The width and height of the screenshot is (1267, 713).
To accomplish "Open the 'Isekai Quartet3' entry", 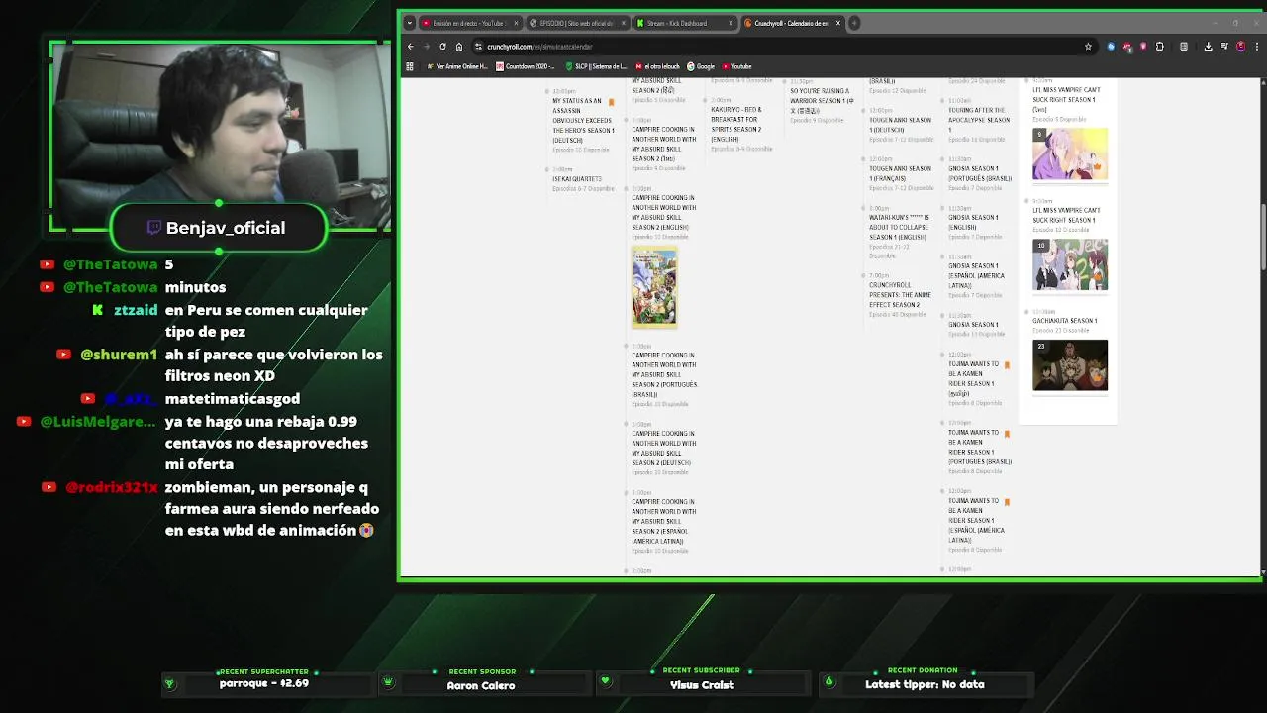I will click(577, 179).
